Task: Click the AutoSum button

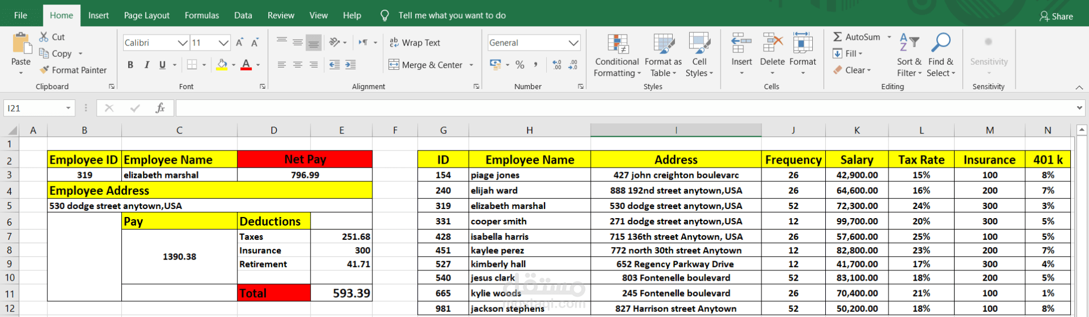Action: [857, 37]
